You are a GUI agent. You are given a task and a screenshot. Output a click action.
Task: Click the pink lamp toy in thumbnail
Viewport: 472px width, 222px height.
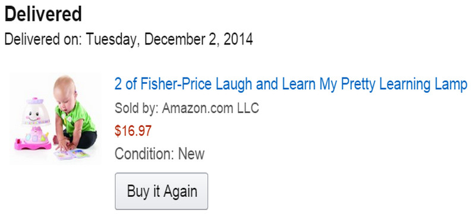point(34,124)
